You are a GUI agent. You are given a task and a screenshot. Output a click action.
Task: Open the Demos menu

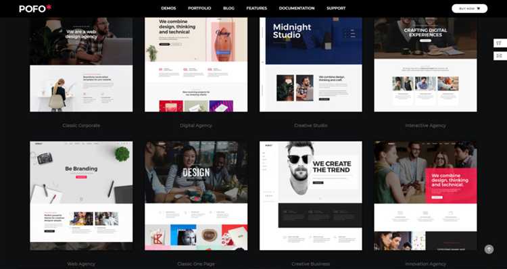tap(168, 8)
